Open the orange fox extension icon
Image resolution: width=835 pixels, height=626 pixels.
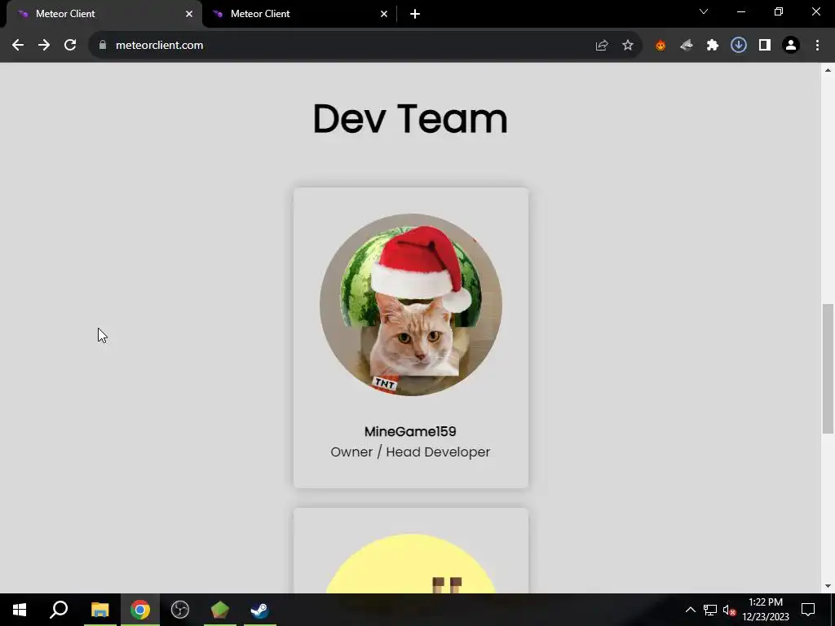(660, 46)
